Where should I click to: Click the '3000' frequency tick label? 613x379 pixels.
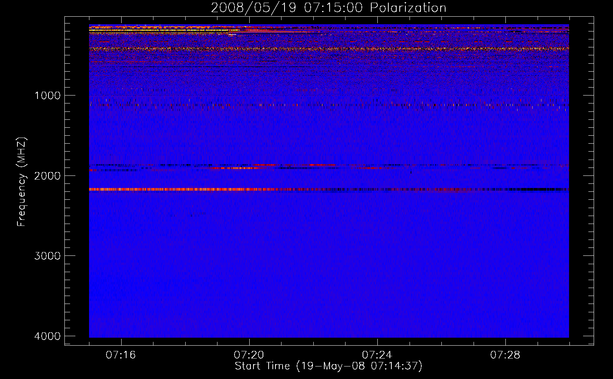tap(47, 256)
